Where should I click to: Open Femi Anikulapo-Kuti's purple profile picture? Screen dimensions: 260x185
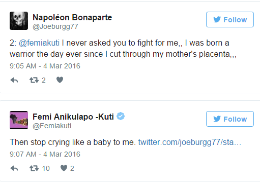coord(19,120)
